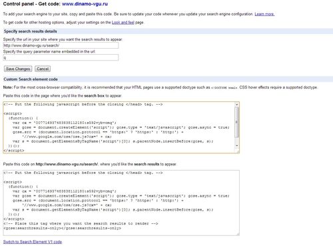
Task: Switch to Search Element V1 code
Action: point(33,242)
